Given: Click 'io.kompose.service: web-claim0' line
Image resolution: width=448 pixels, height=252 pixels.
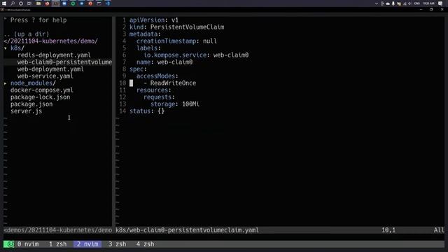Looking at the screenshot, I should point(196,55).
